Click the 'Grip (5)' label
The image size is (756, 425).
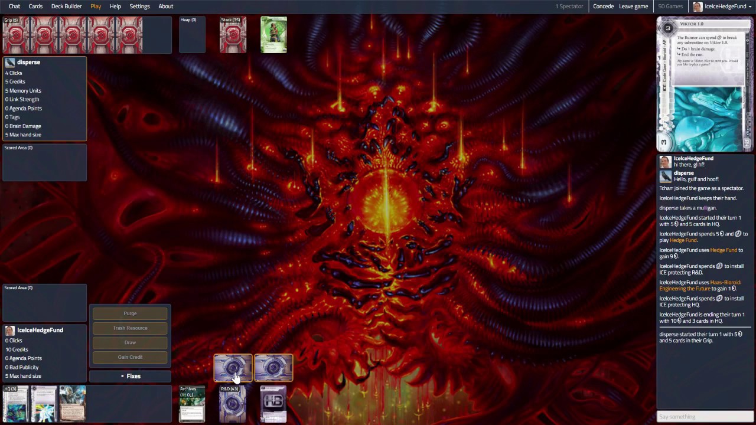point(11,20)
